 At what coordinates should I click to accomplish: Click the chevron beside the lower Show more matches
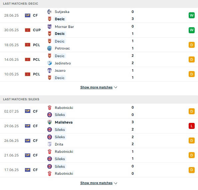coord(115,183)
